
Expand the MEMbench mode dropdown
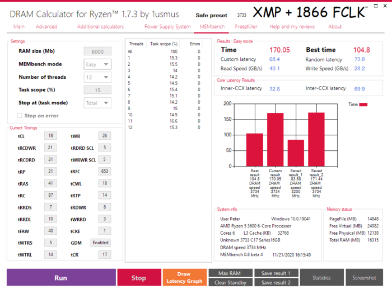[97, 64]
